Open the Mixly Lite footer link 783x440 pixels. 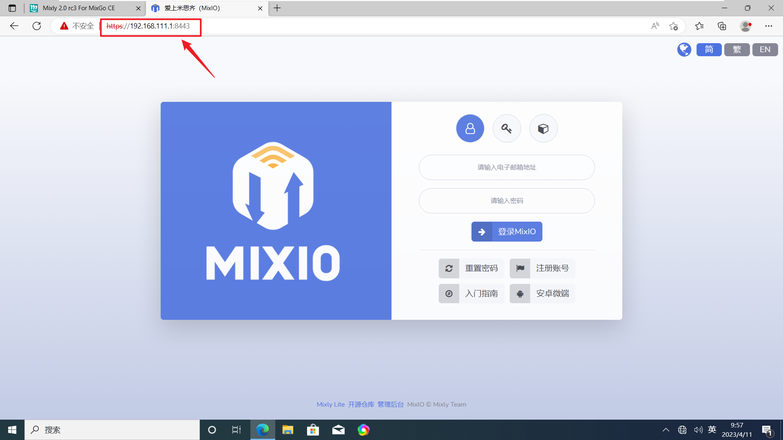pos(331,405)
